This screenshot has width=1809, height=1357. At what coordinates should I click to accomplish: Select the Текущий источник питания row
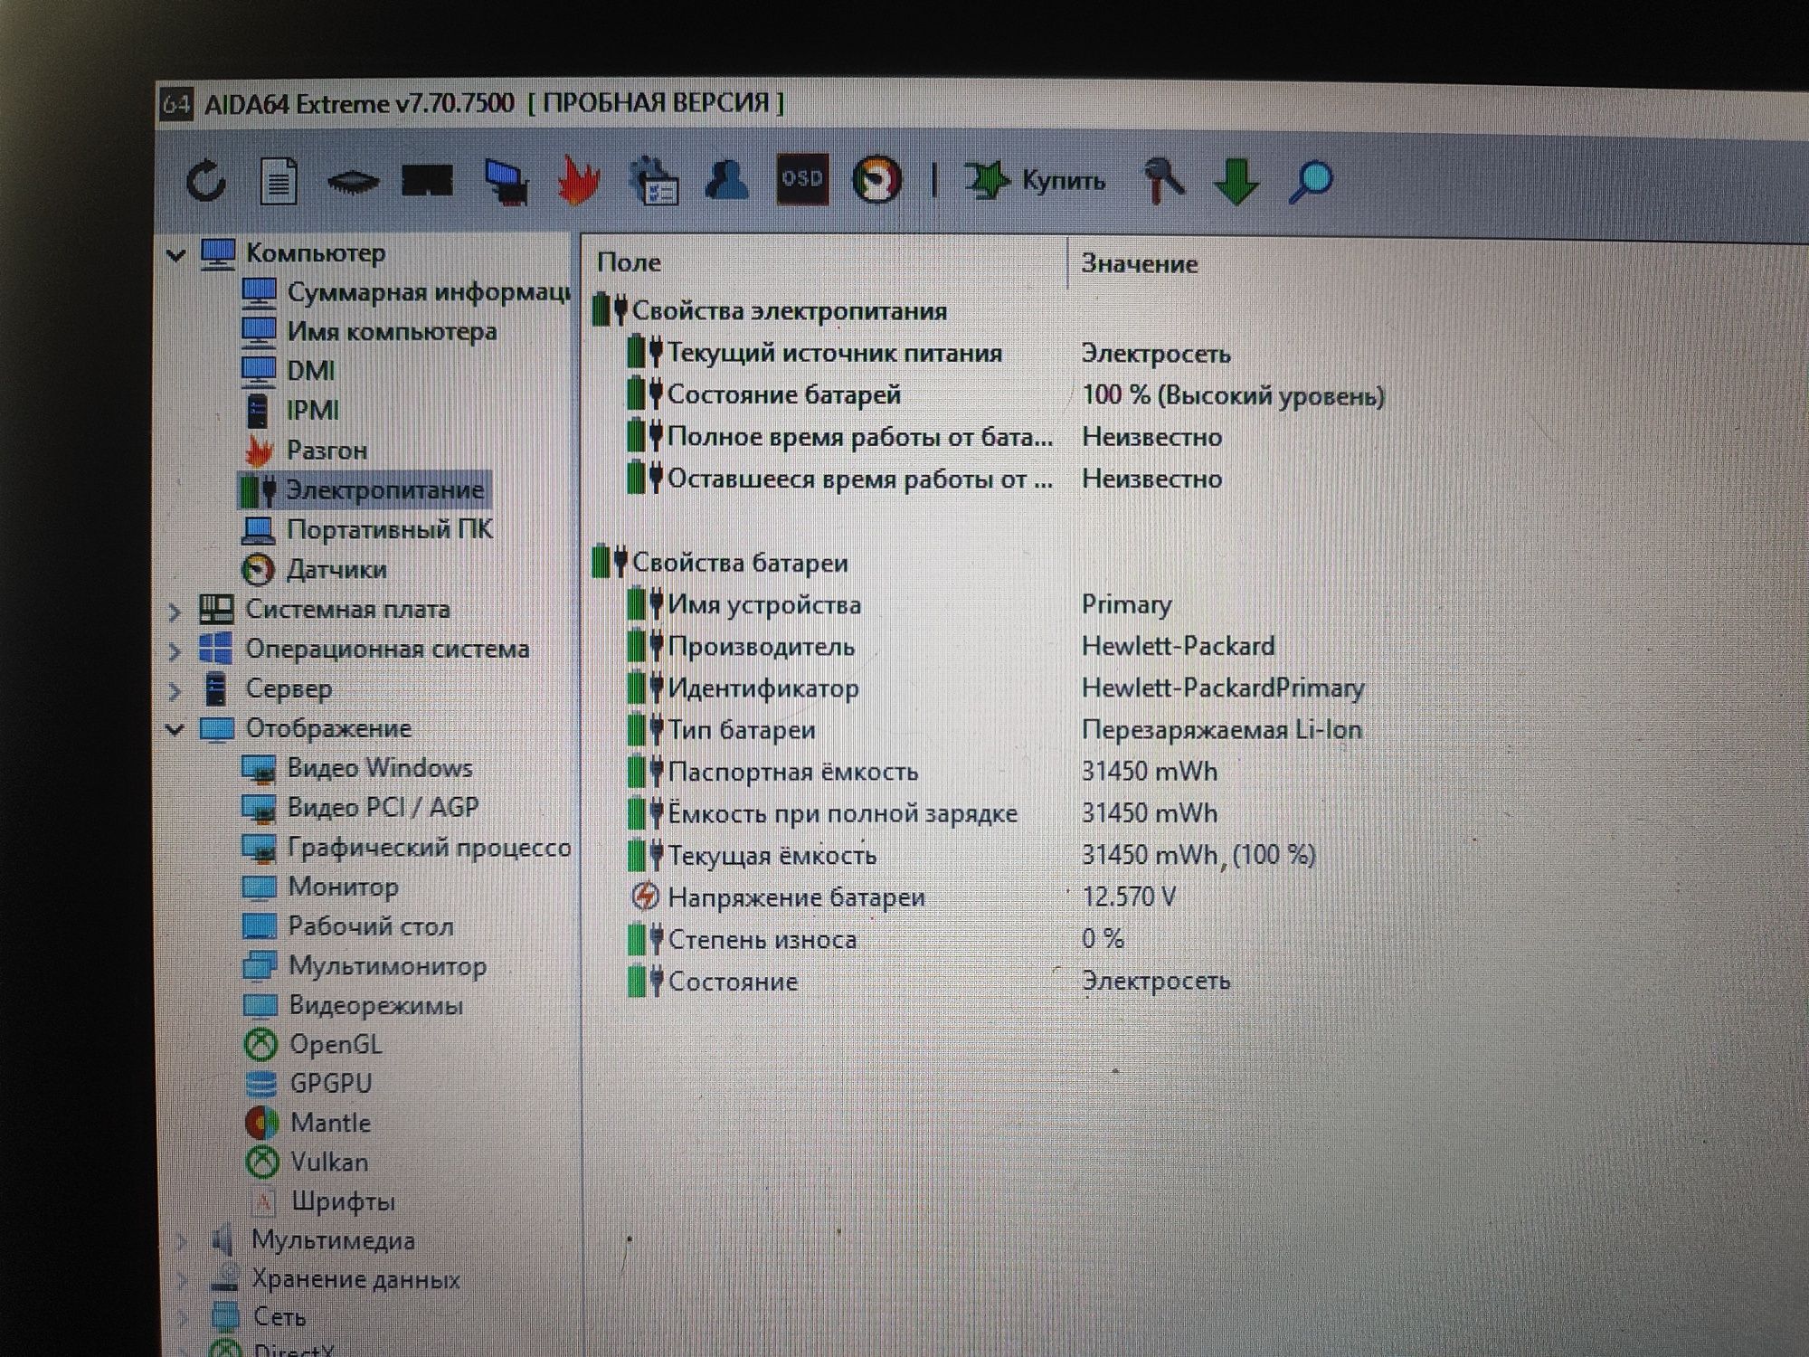(x=929, y=353)
